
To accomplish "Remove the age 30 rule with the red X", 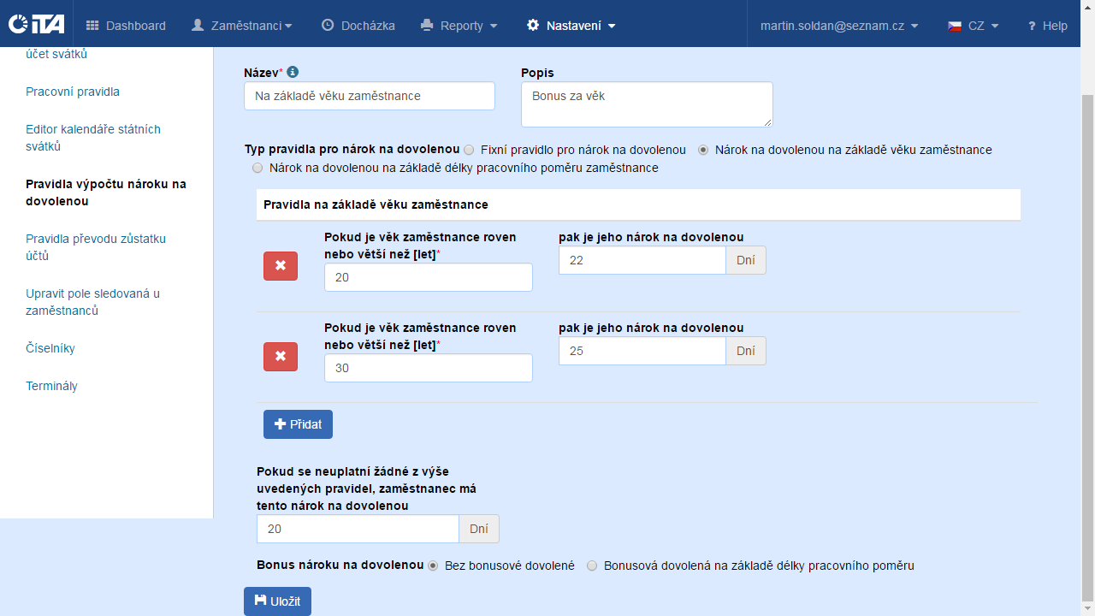I will point(280,357).
